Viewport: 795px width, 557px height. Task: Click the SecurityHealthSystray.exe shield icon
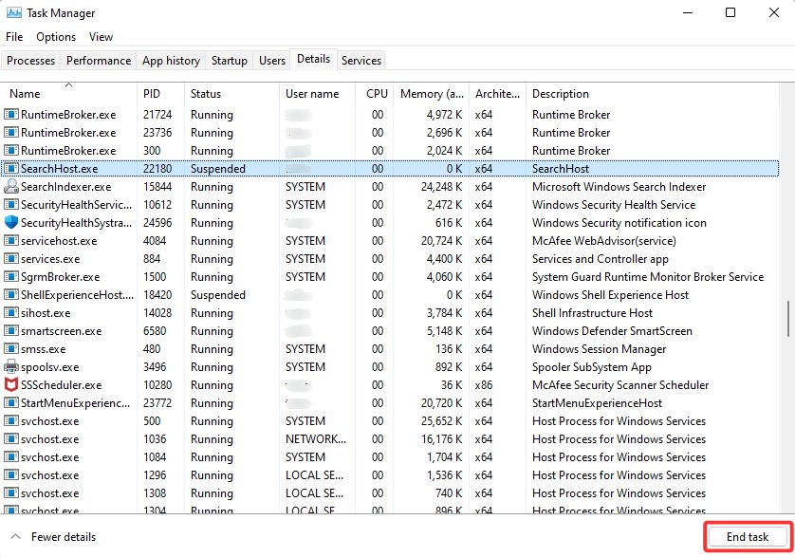[10, 222]
